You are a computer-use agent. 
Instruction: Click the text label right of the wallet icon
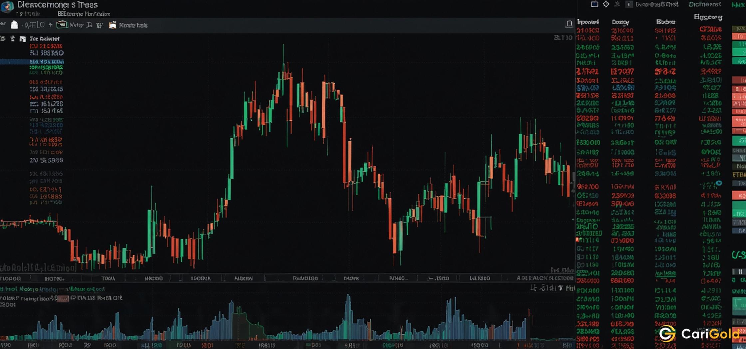(77, 25)
